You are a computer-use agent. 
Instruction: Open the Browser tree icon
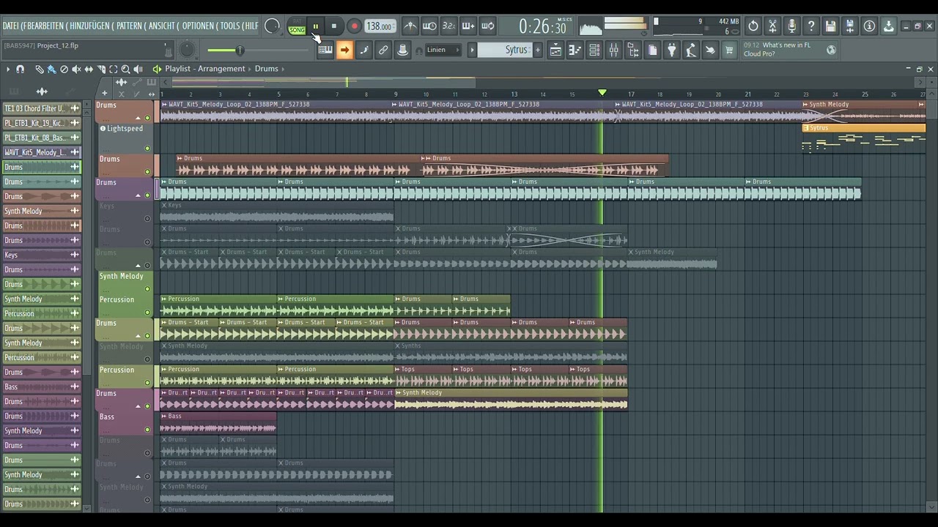click(x=633, y=50)
